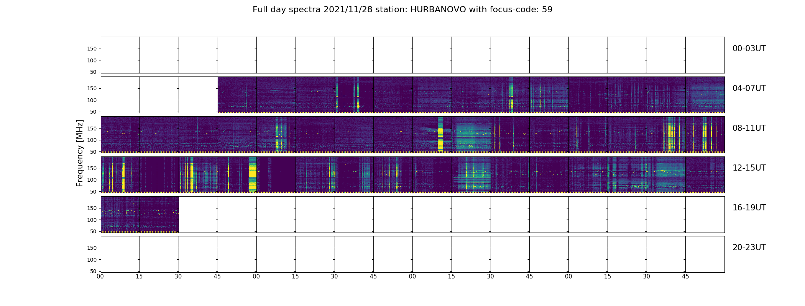805x306 pixels.
Task: Select the 04-07UT row label
Action: [749, 88]
